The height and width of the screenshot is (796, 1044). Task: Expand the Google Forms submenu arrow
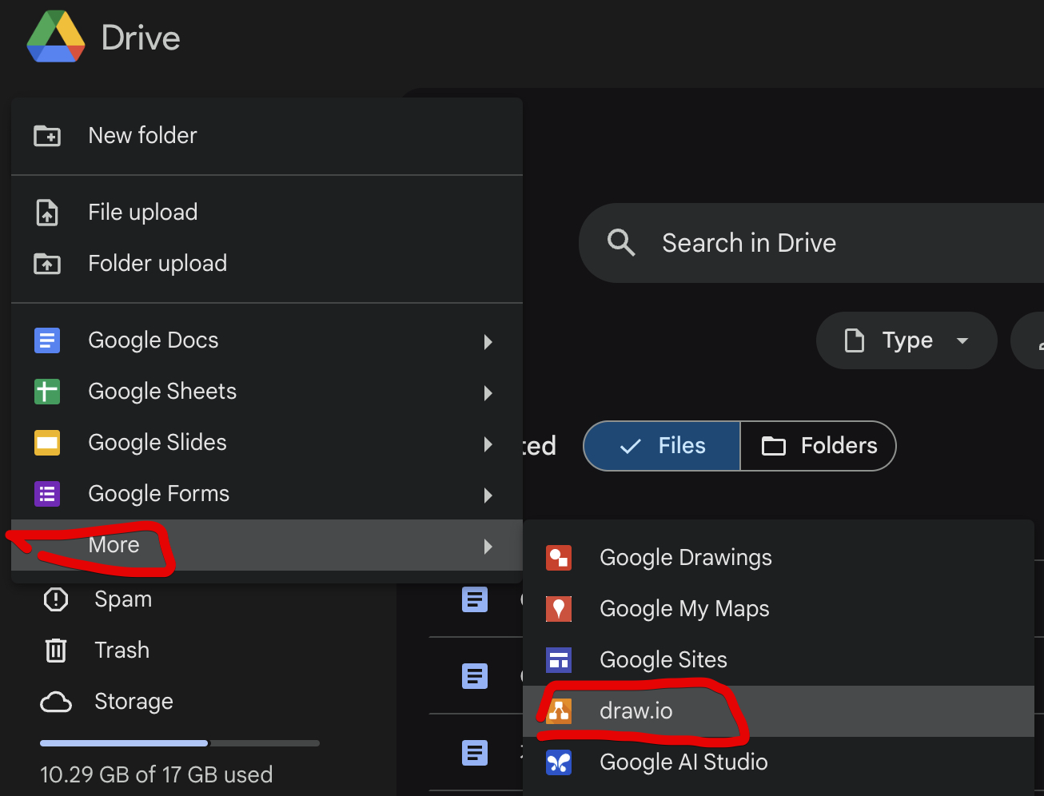point(488,496)
